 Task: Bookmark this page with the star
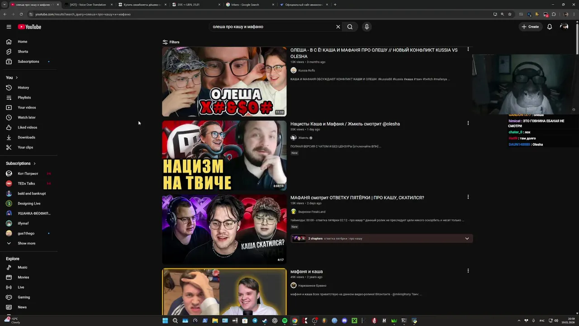click(x=510, y=14)
